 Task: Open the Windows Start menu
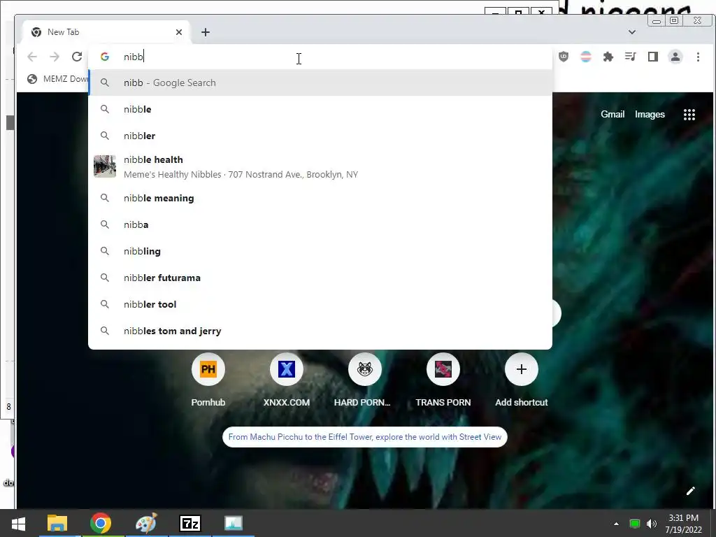18,523
